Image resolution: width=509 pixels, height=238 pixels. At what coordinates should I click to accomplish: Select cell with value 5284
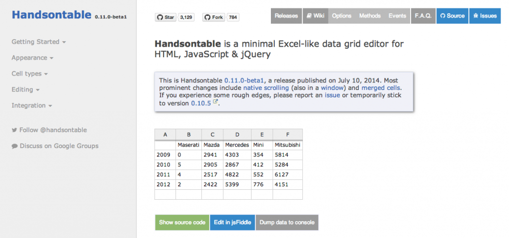point(288,165)
